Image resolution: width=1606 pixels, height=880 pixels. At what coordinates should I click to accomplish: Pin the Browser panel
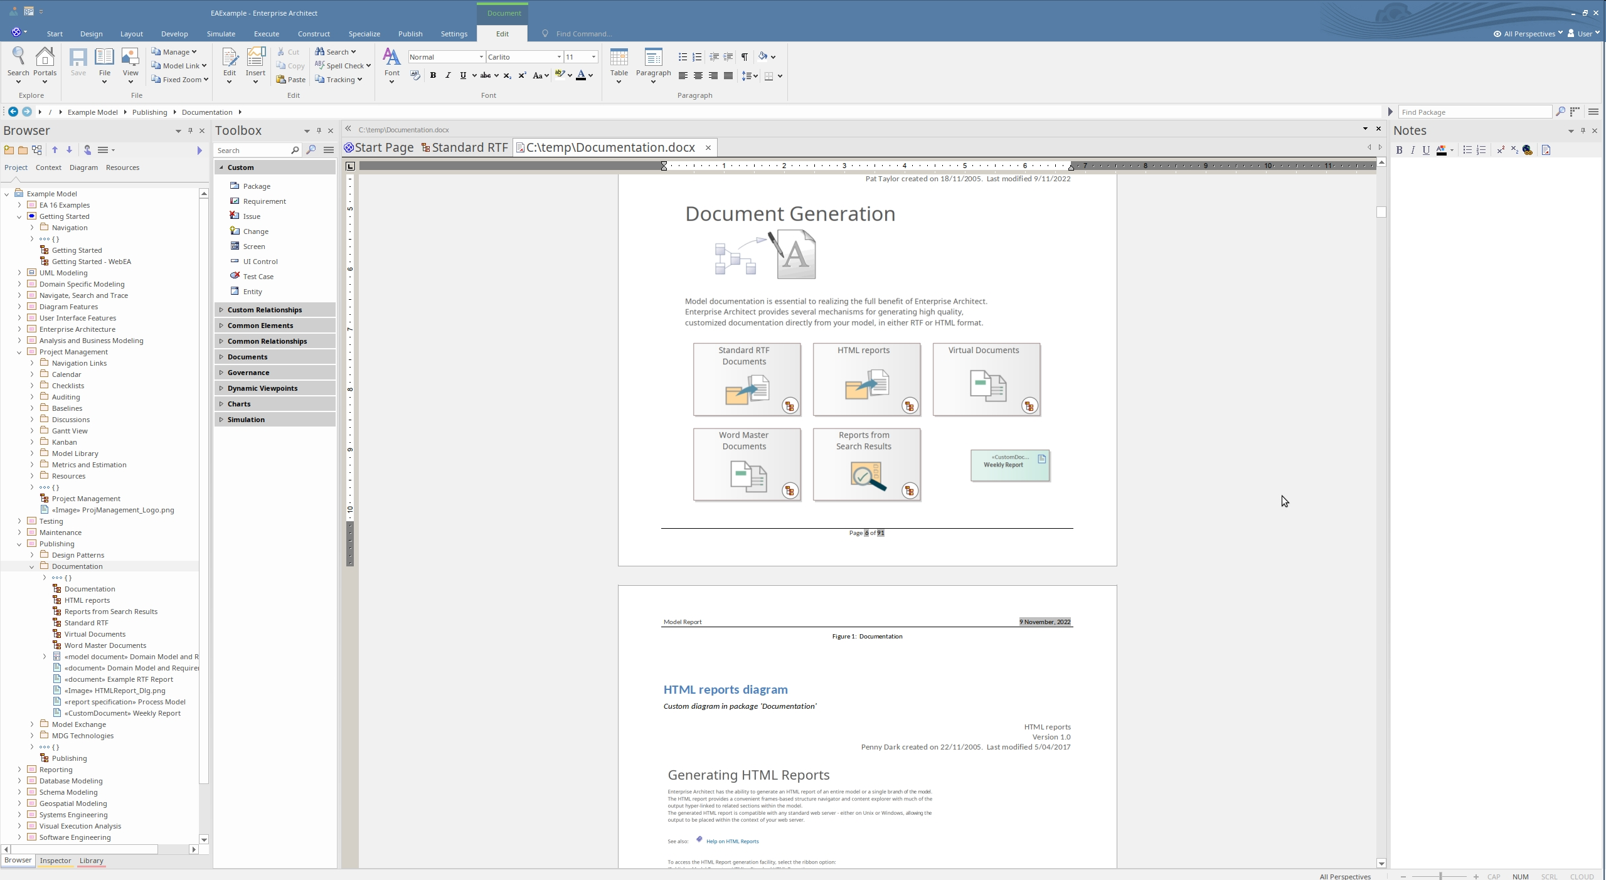tap(190, 130)
